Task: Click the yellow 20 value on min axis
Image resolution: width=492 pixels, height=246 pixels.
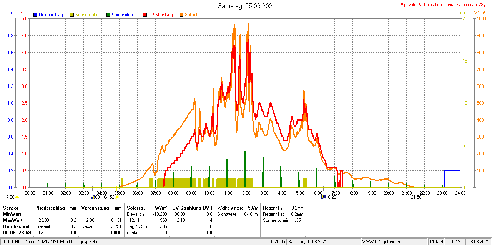Action: (464, 18)
